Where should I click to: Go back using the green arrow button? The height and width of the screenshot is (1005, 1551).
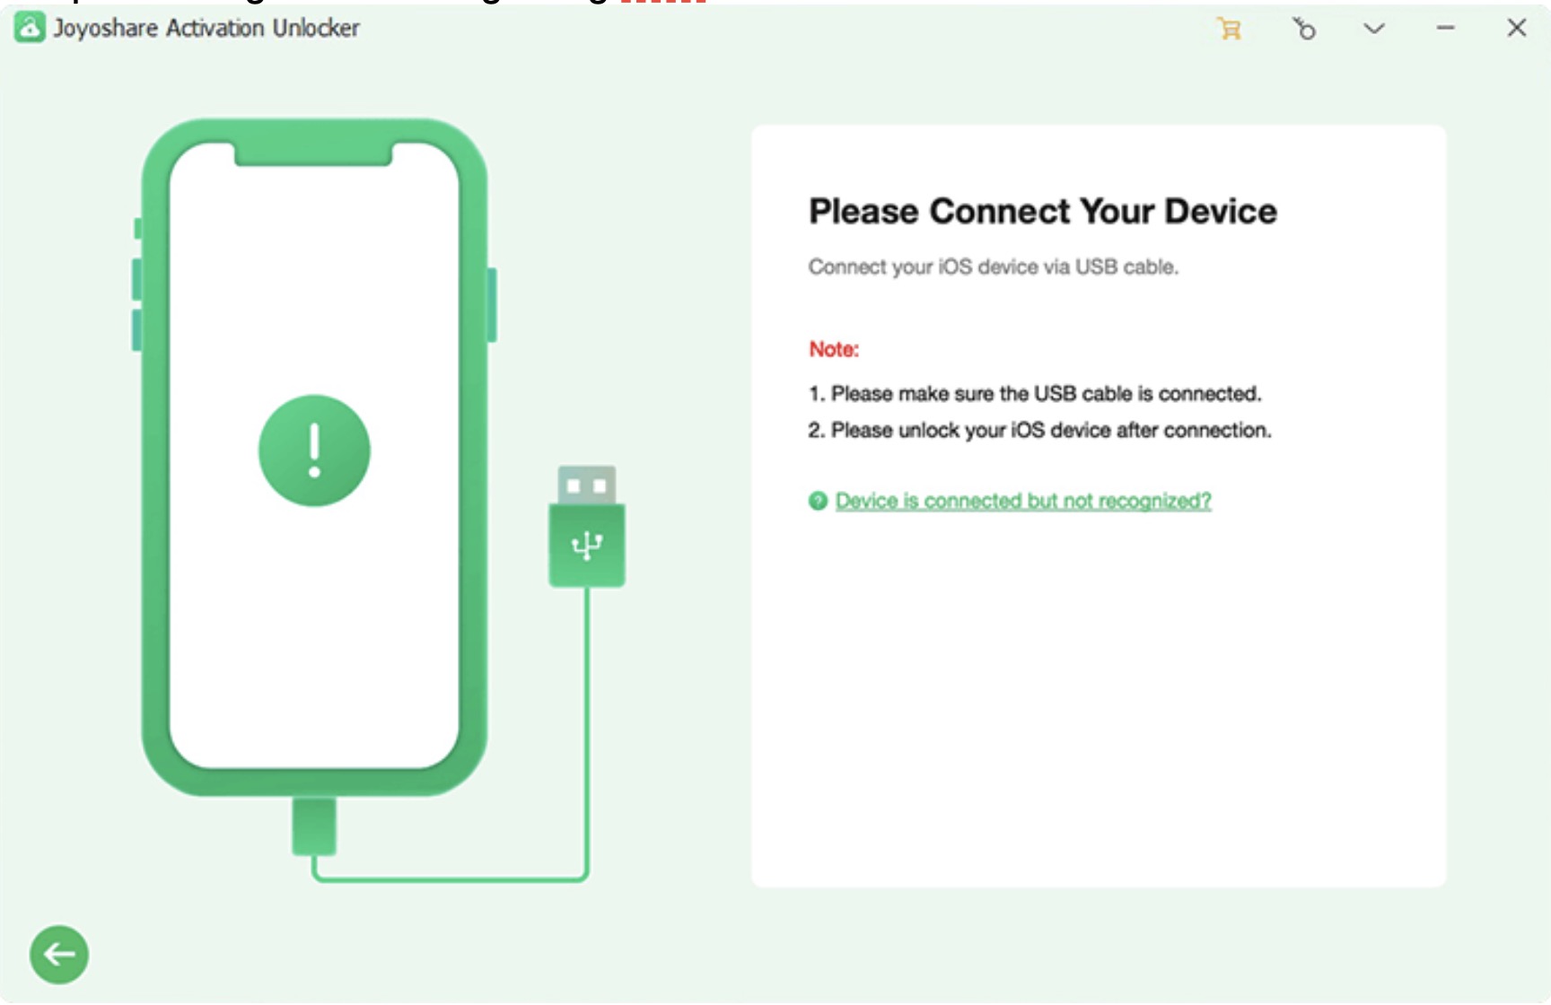(59, 954)
